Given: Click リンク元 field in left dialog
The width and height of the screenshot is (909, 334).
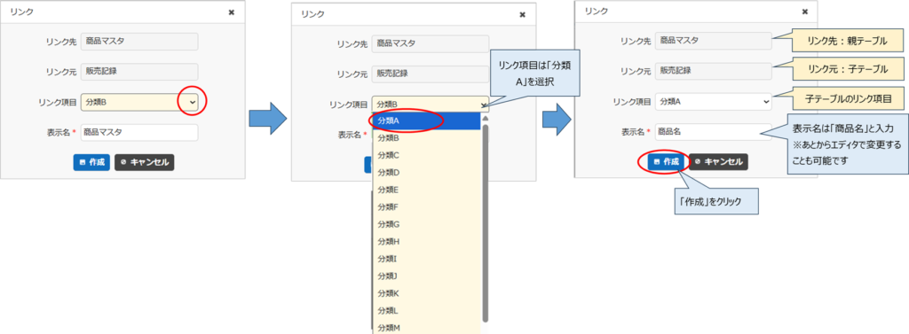Looking at the screenshot, I should click(139, 71).
